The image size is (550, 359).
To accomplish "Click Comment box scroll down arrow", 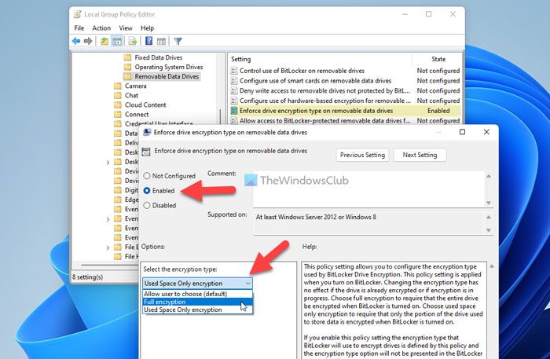I will point(489,203).
